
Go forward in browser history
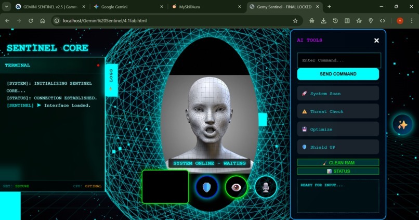point(19,21)
